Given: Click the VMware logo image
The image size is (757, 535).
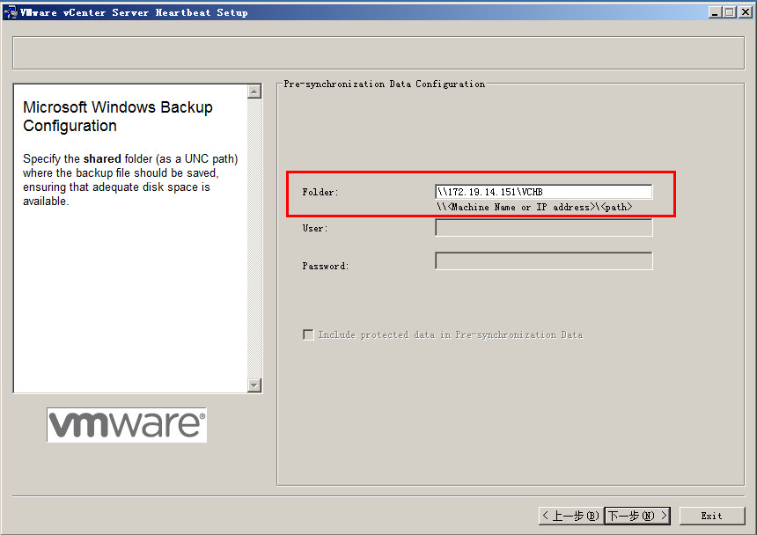Looking at the screenshot, I should pos(127,424).
